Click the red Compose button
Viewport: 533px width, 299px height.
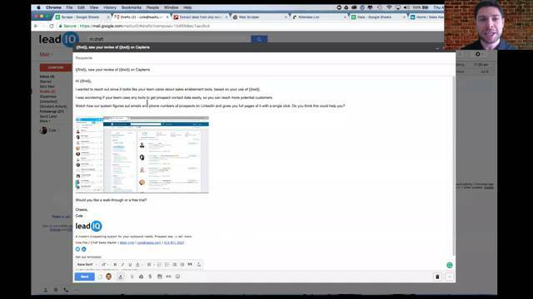pos(56,67)
